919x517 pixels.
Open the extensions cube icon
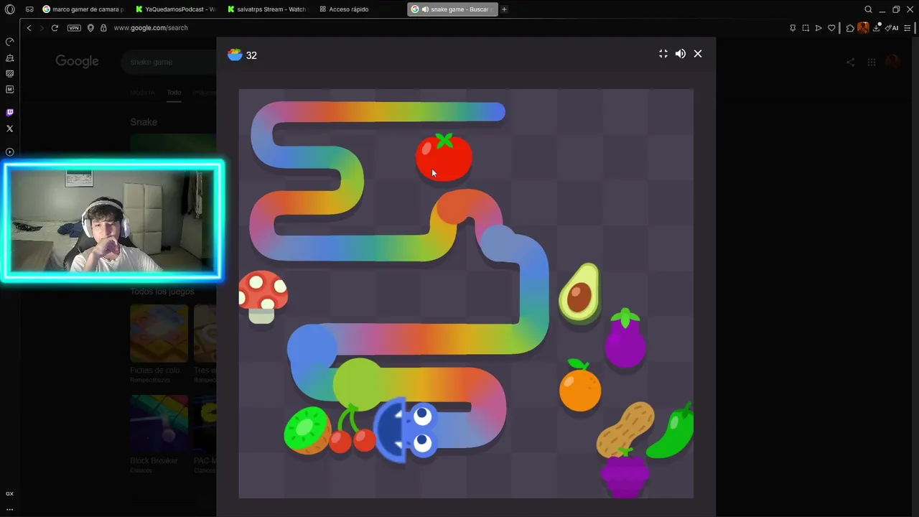(x=850, y=28)
